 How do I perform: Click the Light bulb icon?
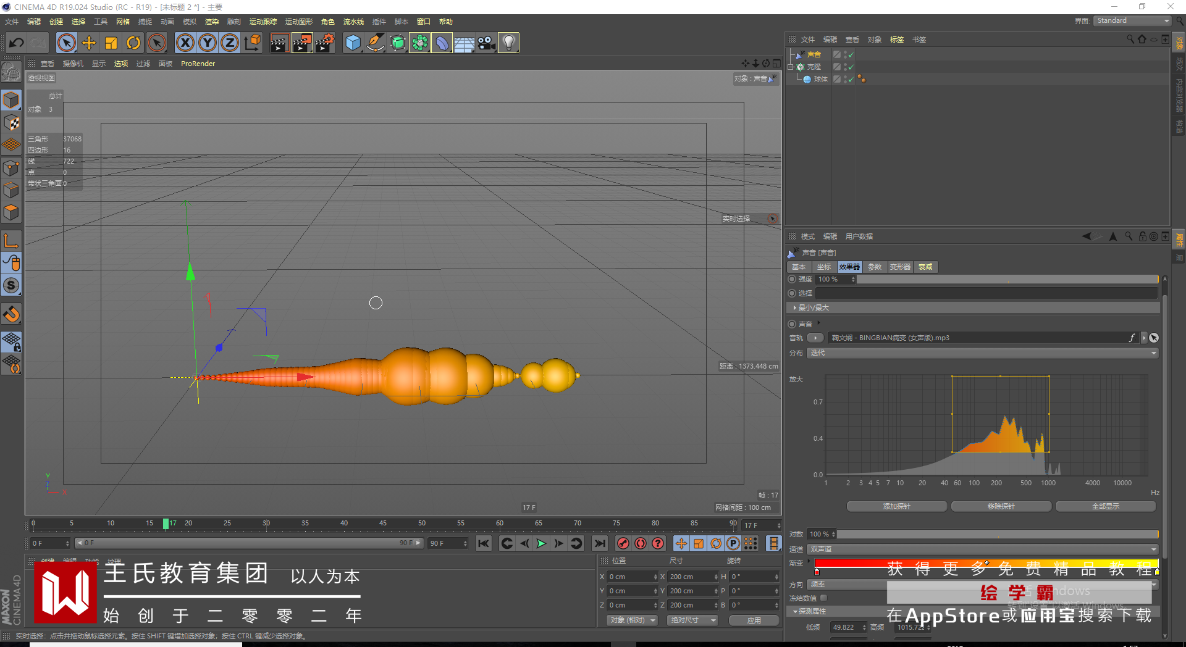[508, 43]
